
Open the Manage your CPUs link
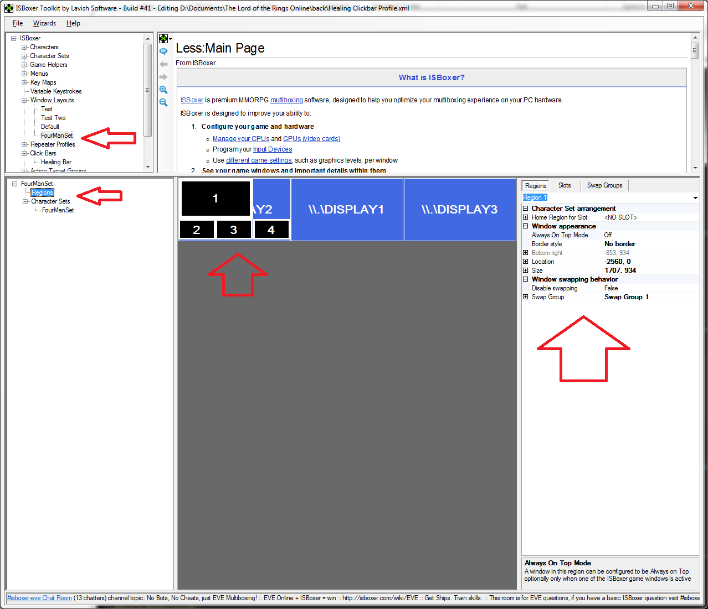click(241, 139)
